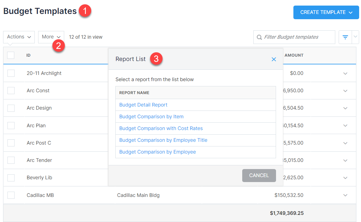This screenshot has width=361, height=222.
Task: Click the Report Name column header
Action: pos(134,92)
